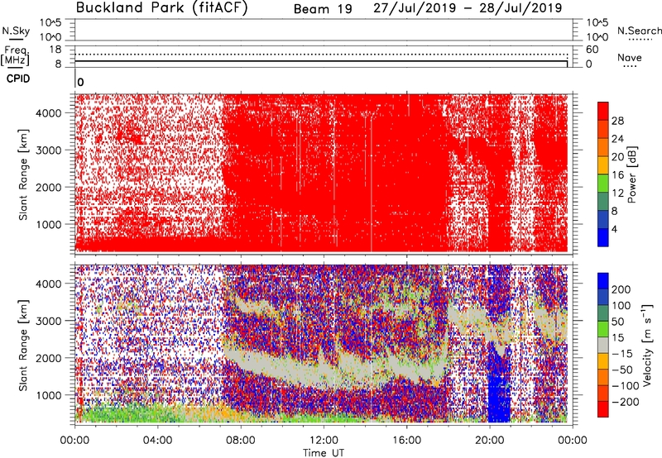662x458 pixels.
Task: Click the Nave axis tick '60'
Action: 592,50
